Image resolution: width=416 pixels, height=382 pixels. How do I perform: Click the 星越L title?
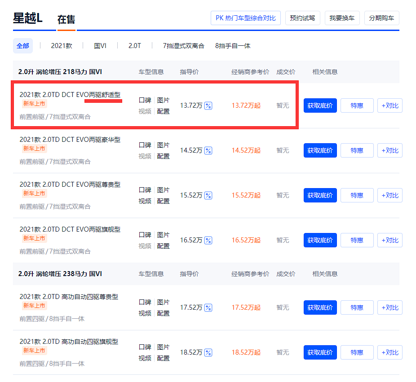click(28, 18)
